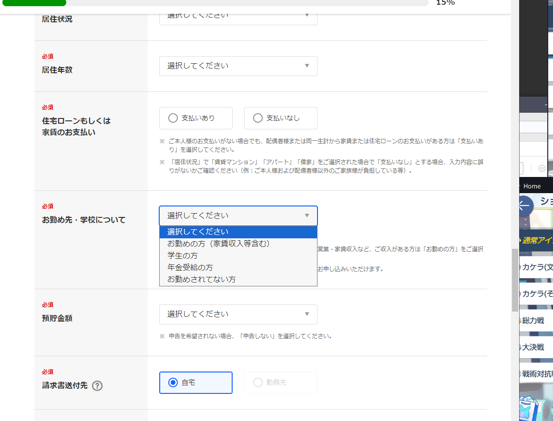The image size is (553, 421).
Task: Click the page vertical scrollbar thumb
Action: tap(515, 280)
